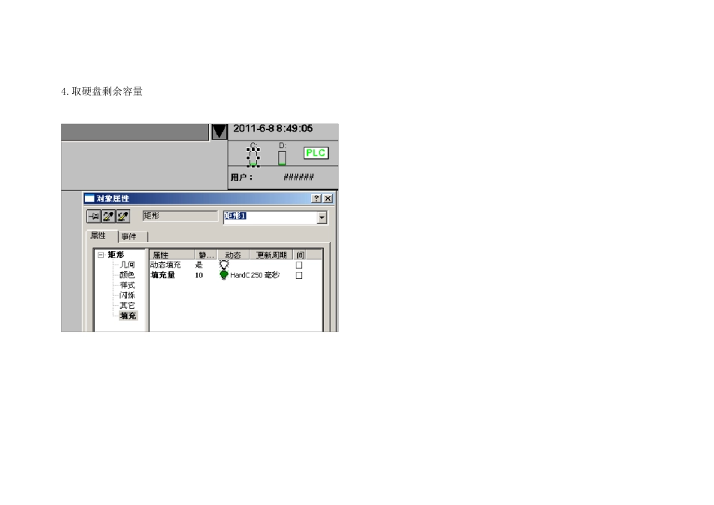Click the heading 4. 取硬盘剩余容量
Viewport: 714px width, 505px height.
(102, 92)
